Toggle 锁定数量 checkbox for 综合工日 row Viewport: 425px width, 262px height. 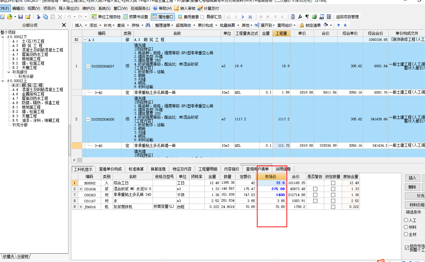tap(333, 183)
